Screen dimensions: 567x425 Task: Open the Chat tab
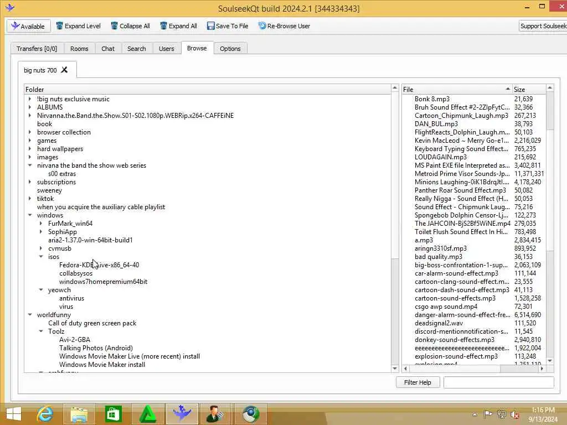click(108, 49)
